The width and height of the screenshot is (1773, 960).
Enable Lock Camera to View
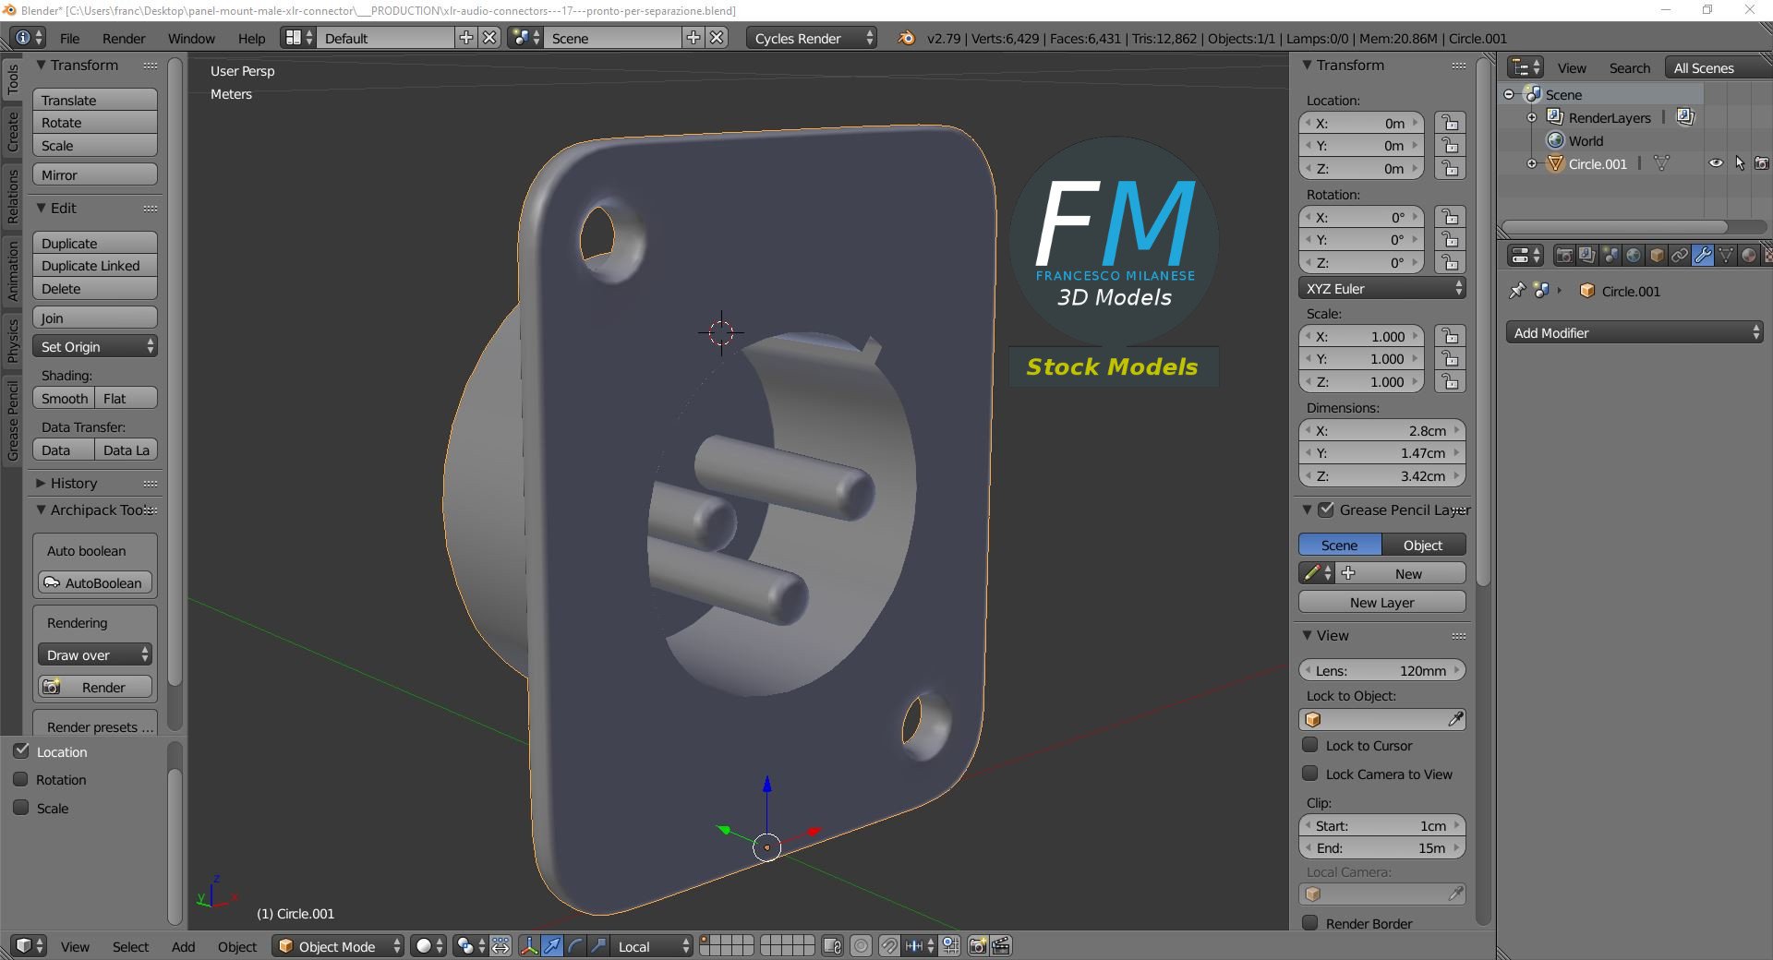(1309, 774)
